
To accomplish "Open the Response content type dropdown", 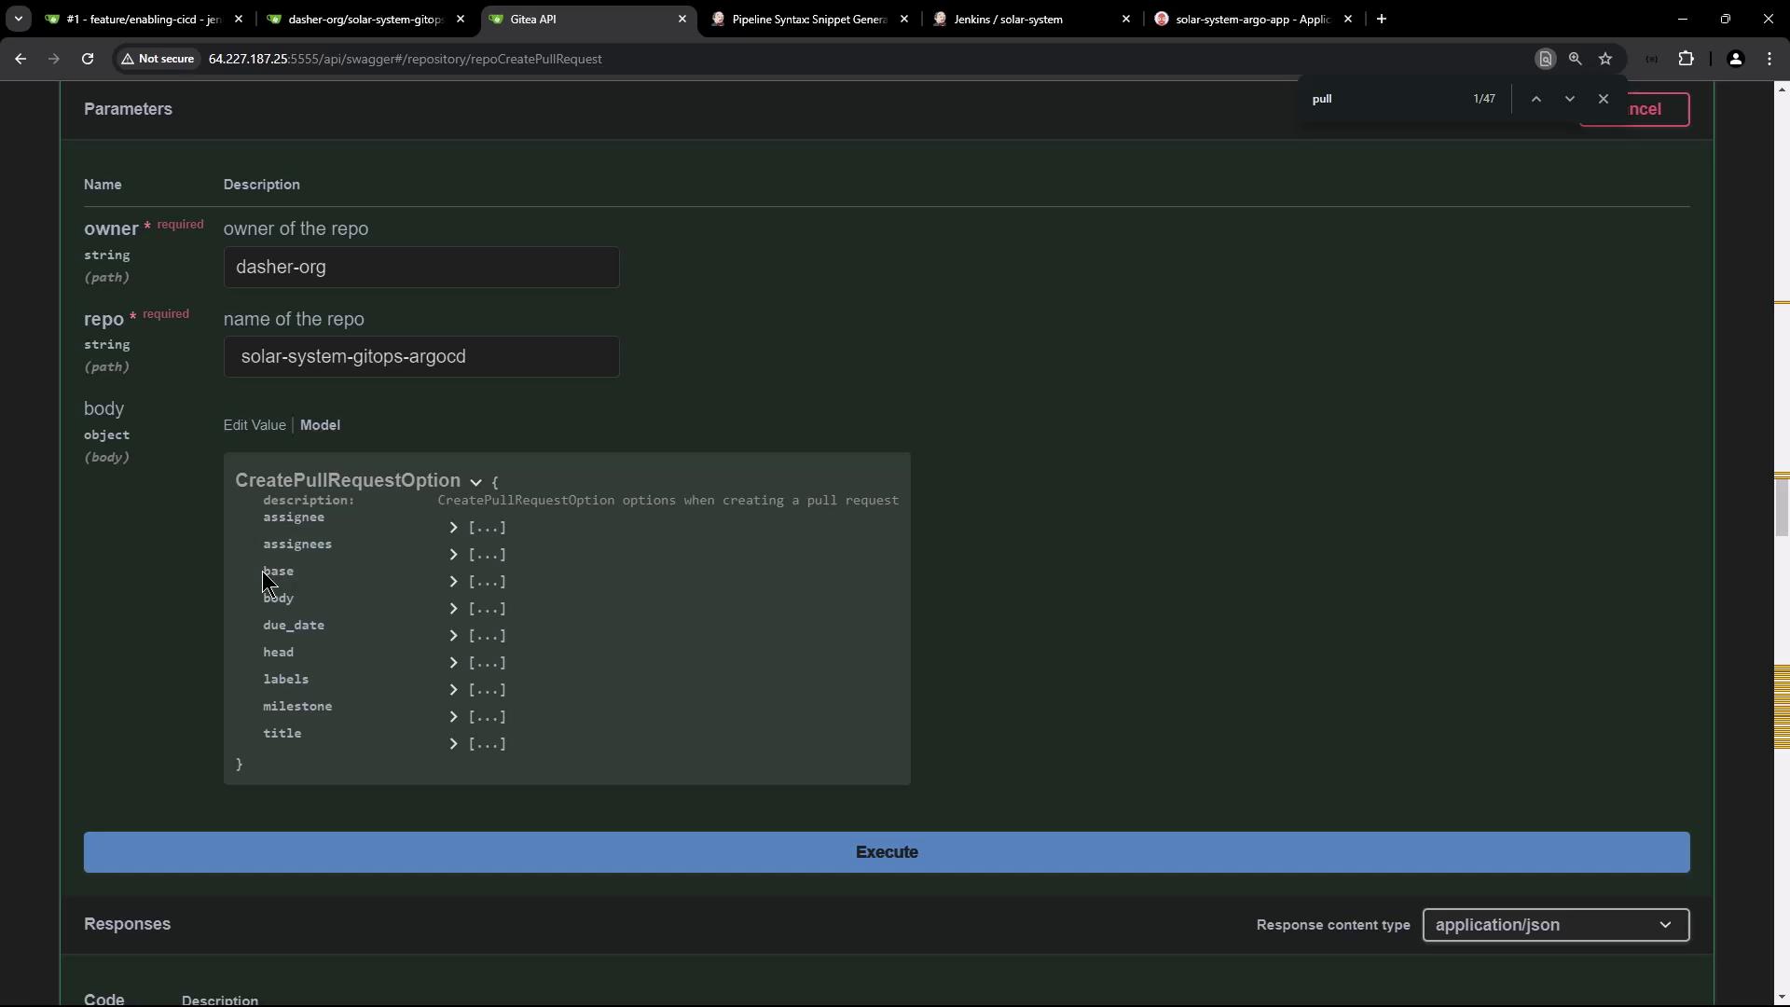I will click(x=1555, y=925).
